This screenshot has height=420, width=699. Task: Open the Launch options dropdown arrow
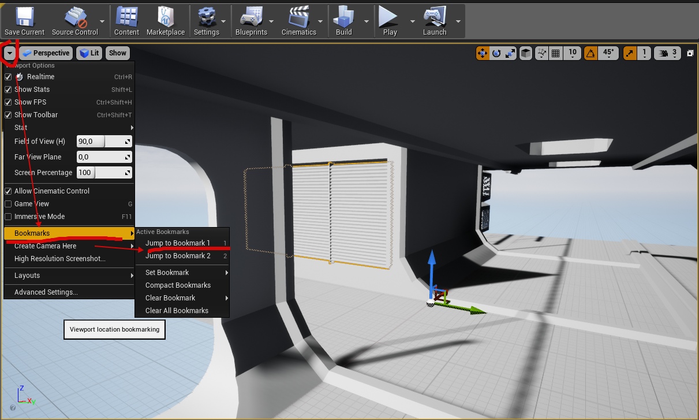[x=458, y=21]
